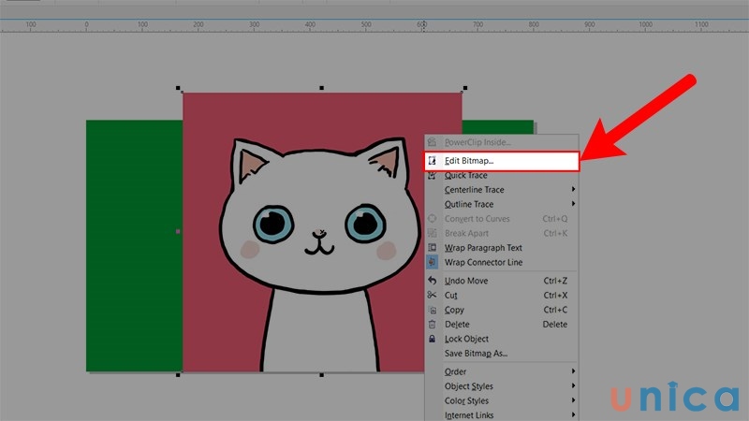
Task: Click the Wrap Connector Line icon
Action: click(x=433, y=262)
